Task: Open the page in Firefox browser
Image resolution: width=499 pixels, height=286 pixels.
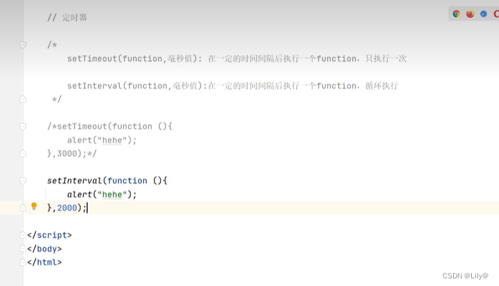Action: [x=470, y=14]
